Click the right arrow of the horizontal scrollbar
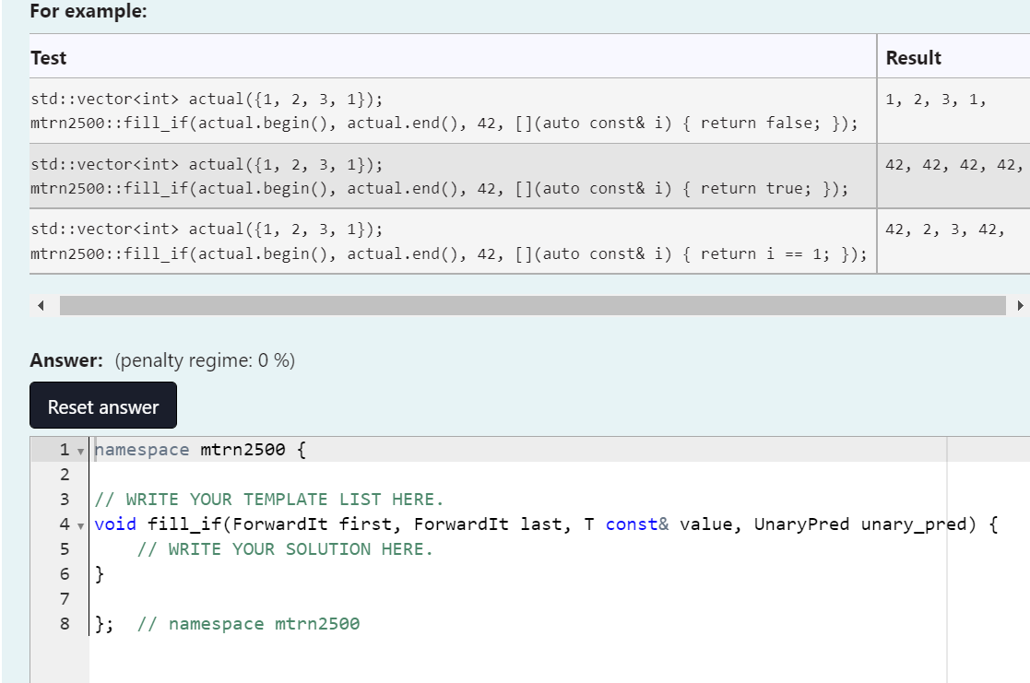1030x683 pixels. (1020, 305)
